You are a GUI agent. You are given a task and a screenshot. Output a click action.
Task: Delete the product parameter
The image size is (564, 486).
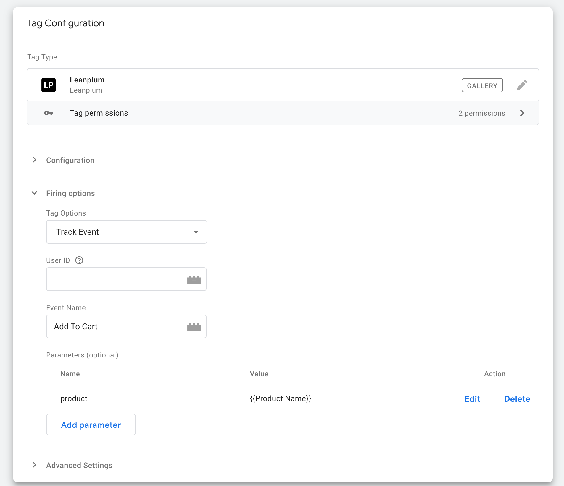click(517, 399)
